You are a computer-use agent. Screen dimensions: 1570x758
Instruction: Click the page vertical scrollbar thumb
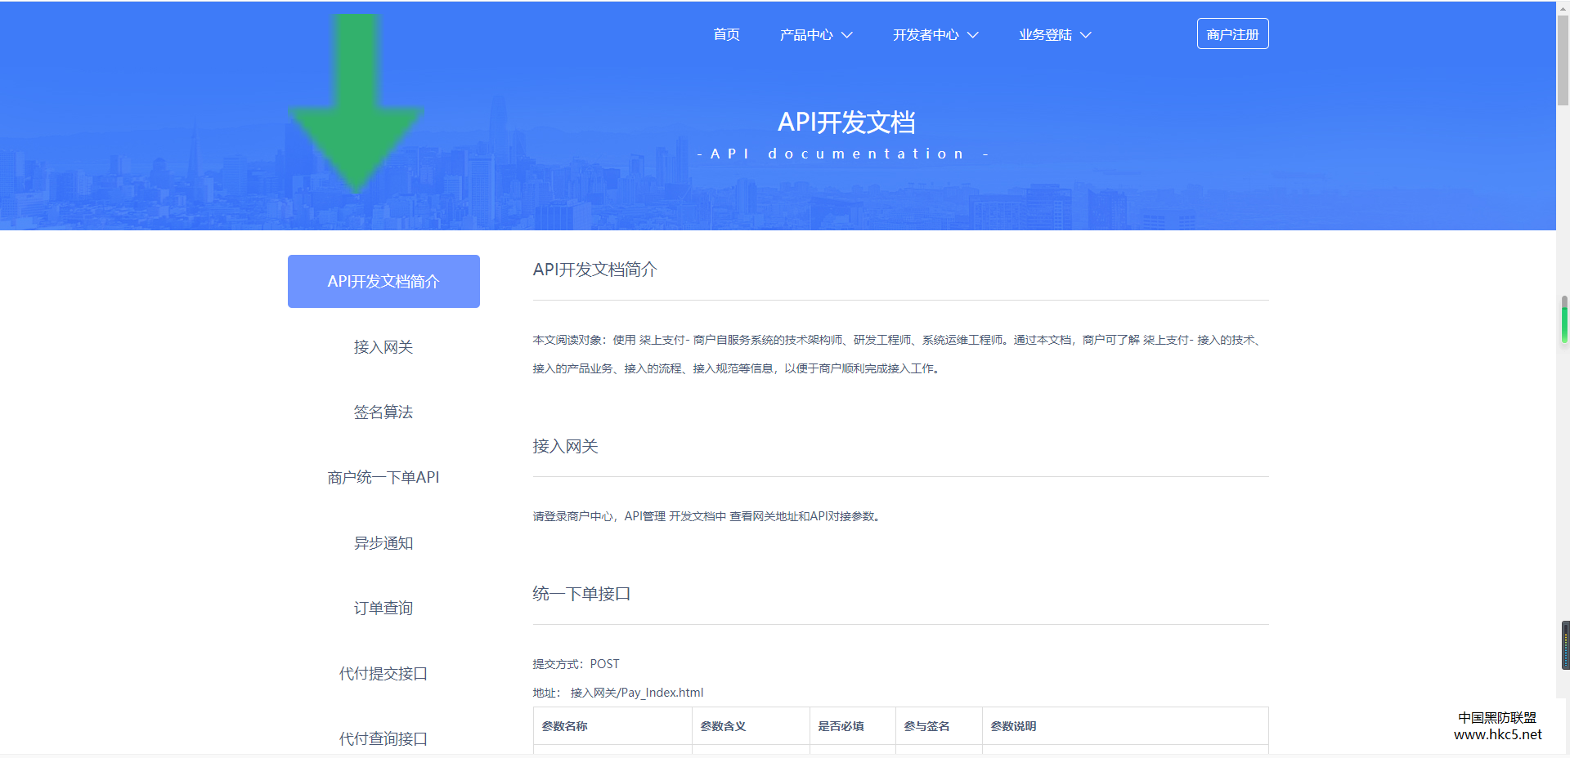click(1563, 61)
